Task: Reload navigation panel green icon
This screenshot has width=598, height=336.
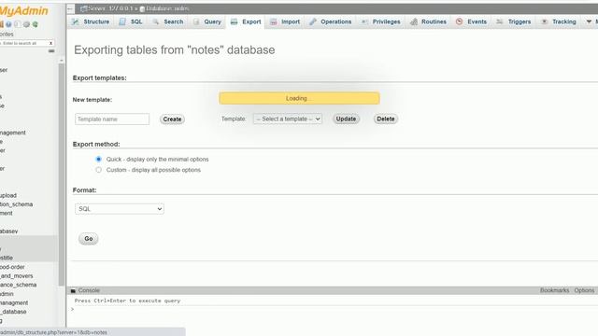Action: pos(36,24)
